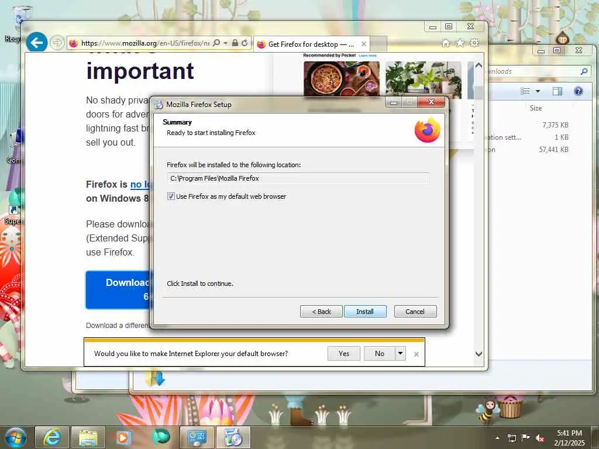Viewport: 599px width, 449px height.
Task: Open Windows Explorer folder from taskbar
Action: (x=88, y=437)
